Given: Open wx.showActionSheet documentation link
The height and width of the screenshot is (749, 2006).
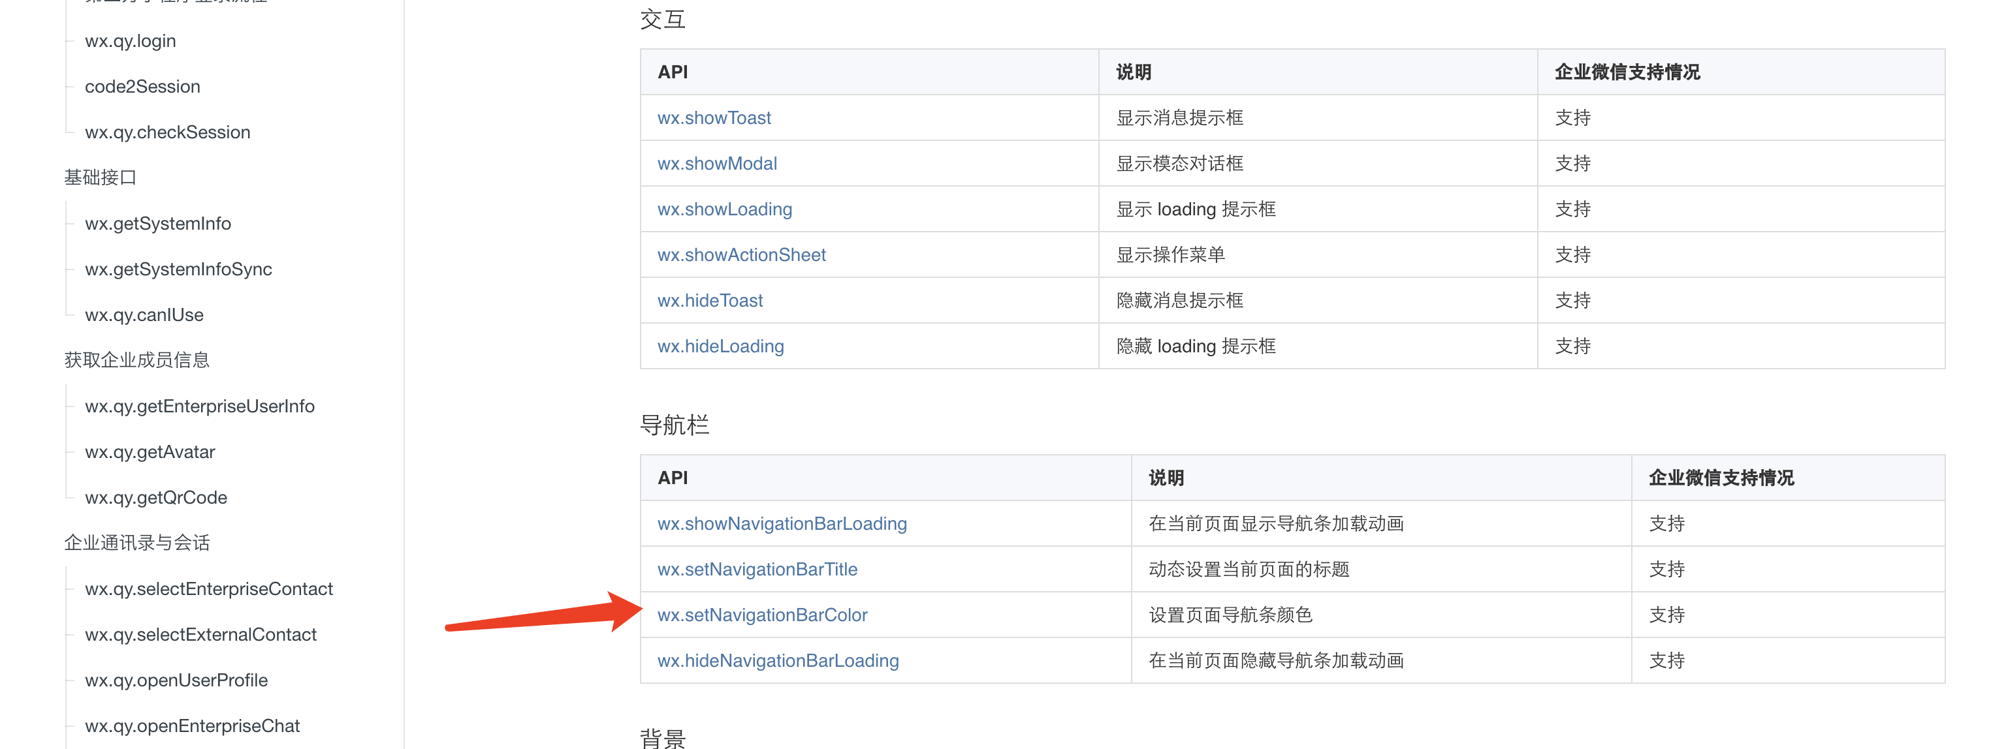Looking at the screenshot, I should [x=740, y=254].
